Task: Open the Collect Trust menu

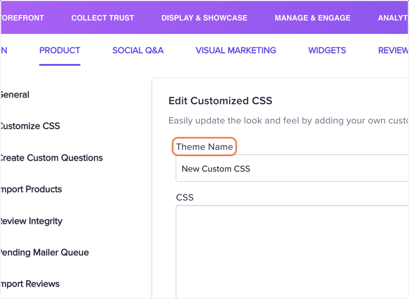Action: point(103,18)
